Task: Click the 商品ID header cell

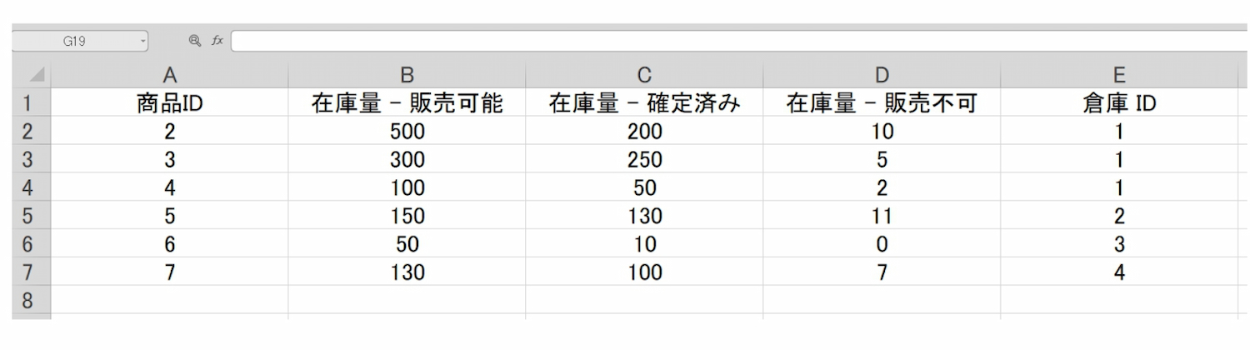Action: [x=169, y=104]
